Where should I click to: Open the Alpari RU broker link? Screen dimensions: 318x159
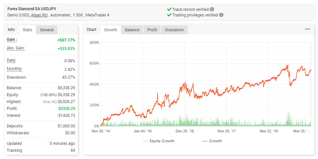(39, 15)
